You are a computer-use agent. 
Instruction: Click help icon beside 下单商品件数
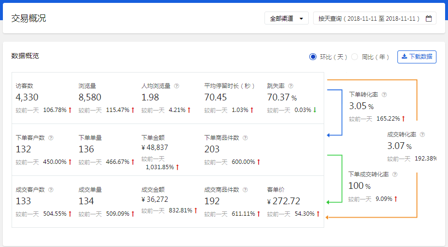tap(245, 138)
